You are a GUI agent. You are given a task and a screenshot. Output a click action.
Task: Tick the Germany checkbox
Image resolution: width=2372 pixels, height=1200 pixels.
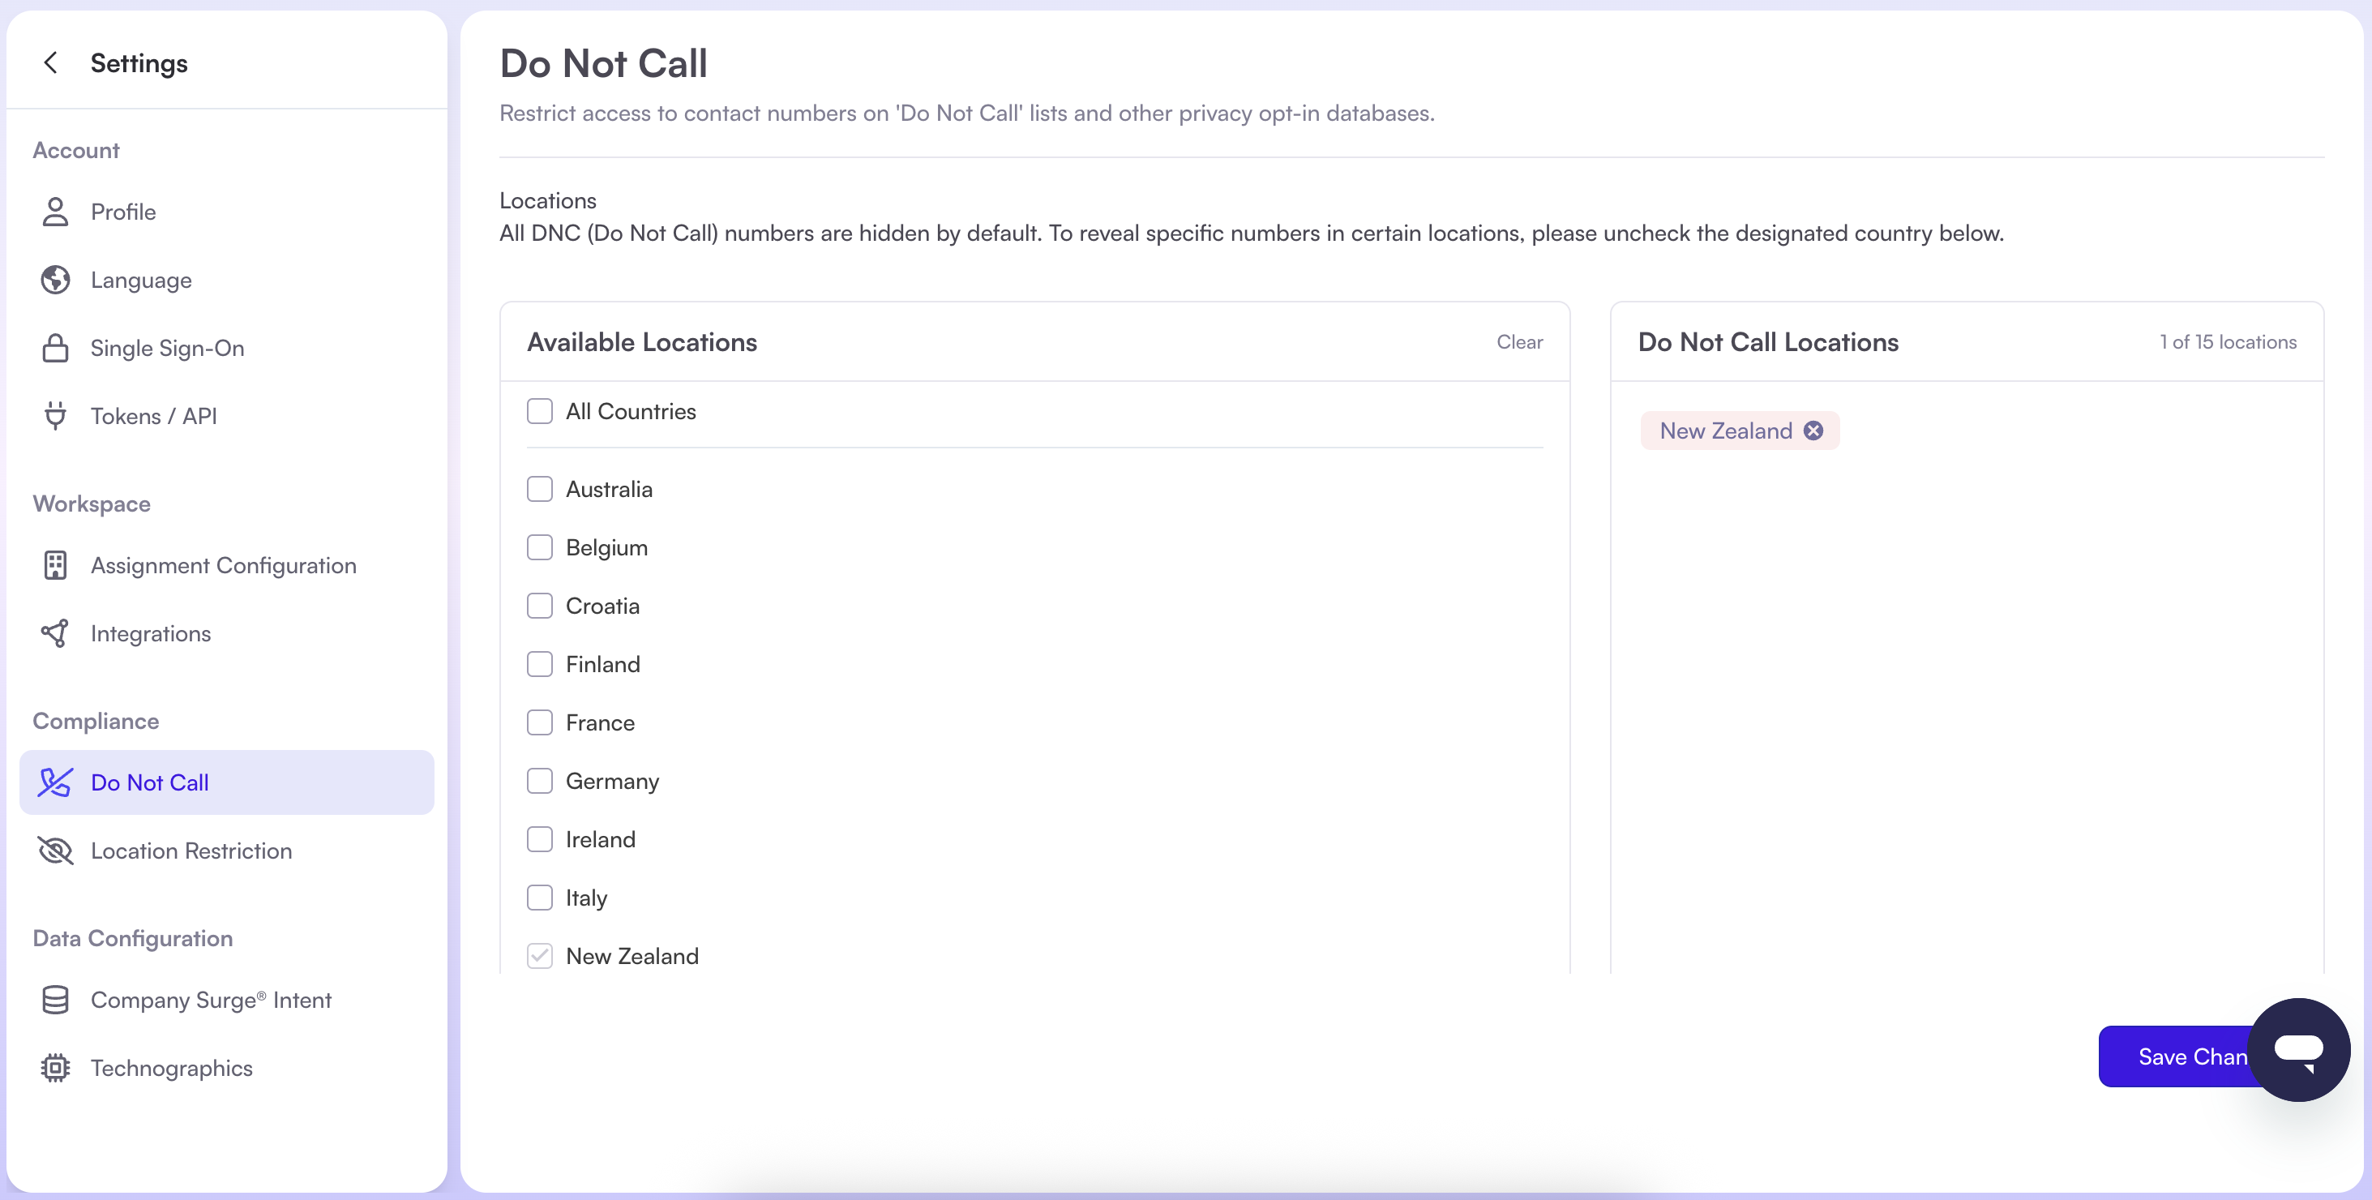pyautogui.click(x=540, y=781)
